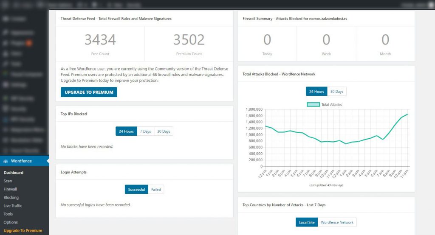Toggle the Total Attacks legend swatch
The image size is (435, 235).
(x=313, y=105)
